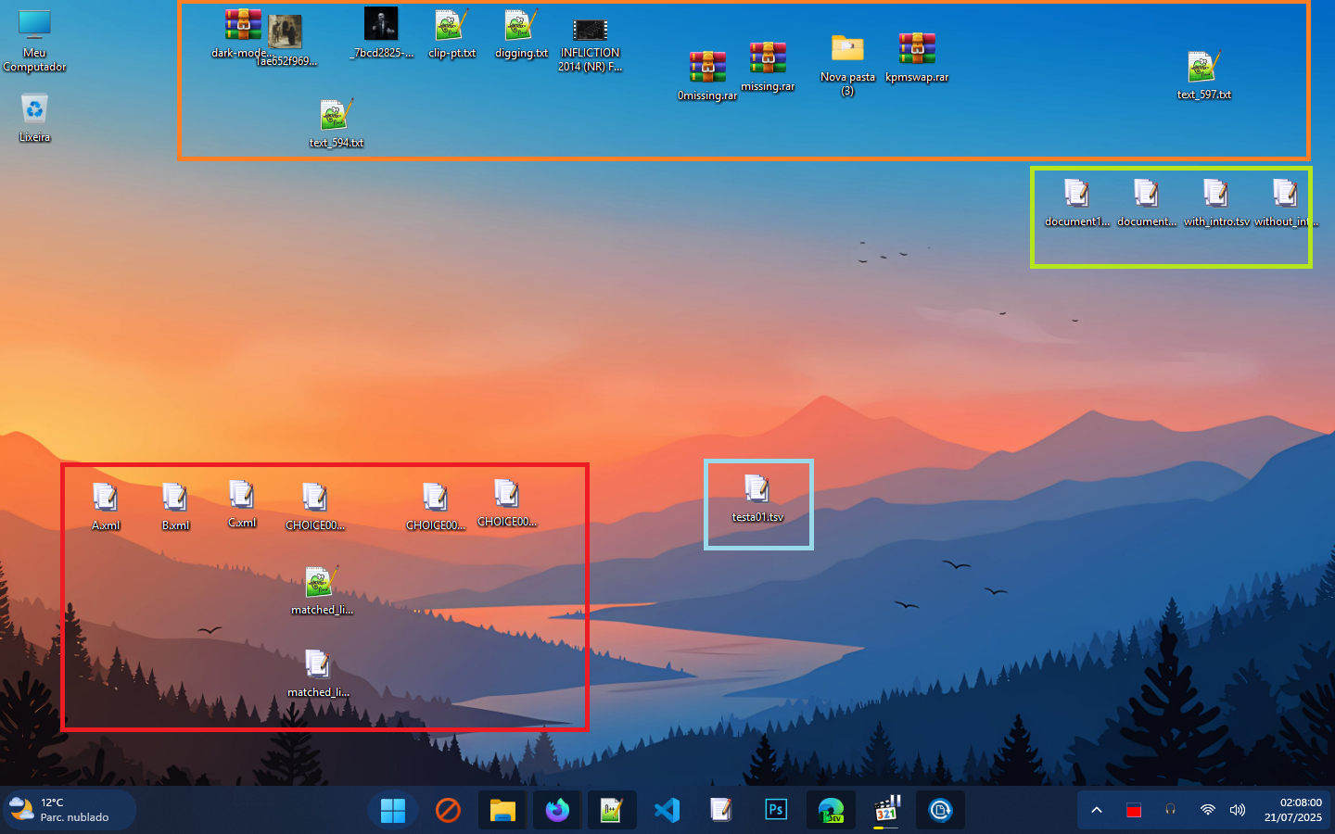1335x834 pixels.
Task: Open the volume speaker control
Action: pos(1238,810)
